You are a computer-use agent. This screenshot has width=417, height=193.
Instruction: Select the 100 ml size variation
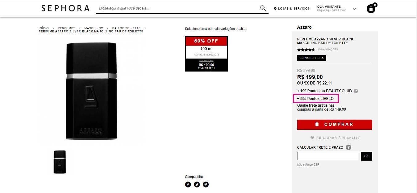pyautogui.click(x=206, y=54)
